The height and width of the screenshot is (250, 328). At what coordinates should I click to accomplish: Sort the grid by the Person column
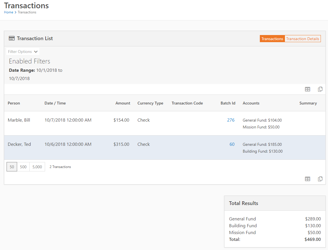(x=14, y=103)
